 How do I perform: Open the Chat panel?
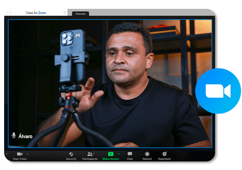(x=130, y=156)
